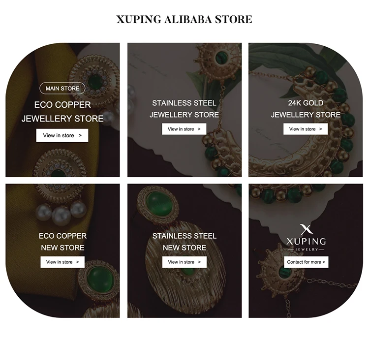The image size is (369, 344).
Task: Click the STAINLESS STEEL NEW STORE title
Action: coord(184,242)
